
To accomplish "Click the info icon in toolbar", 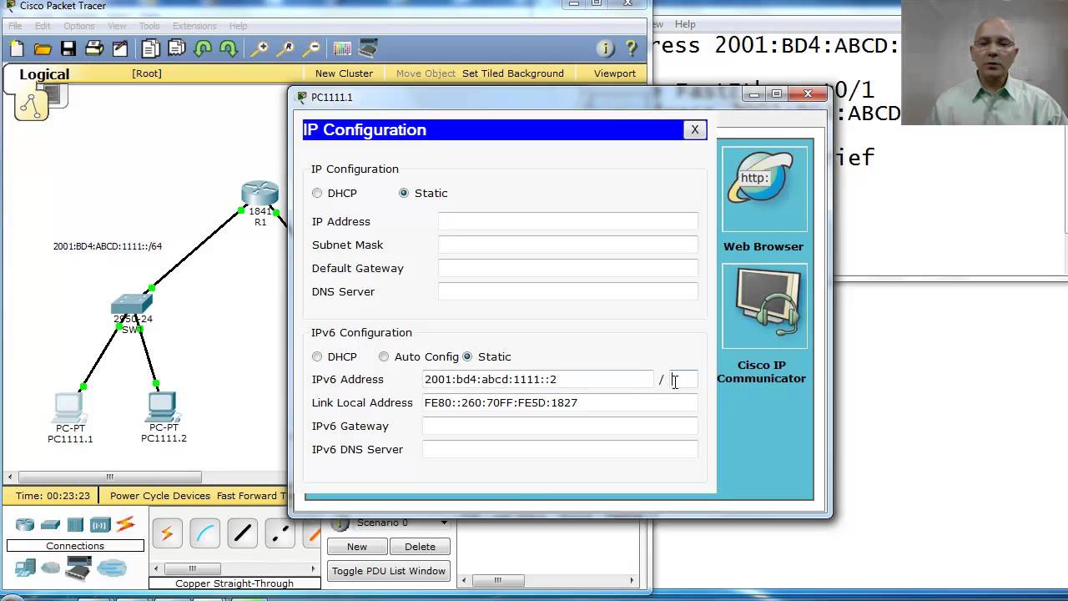I will [x=607, y=48].
